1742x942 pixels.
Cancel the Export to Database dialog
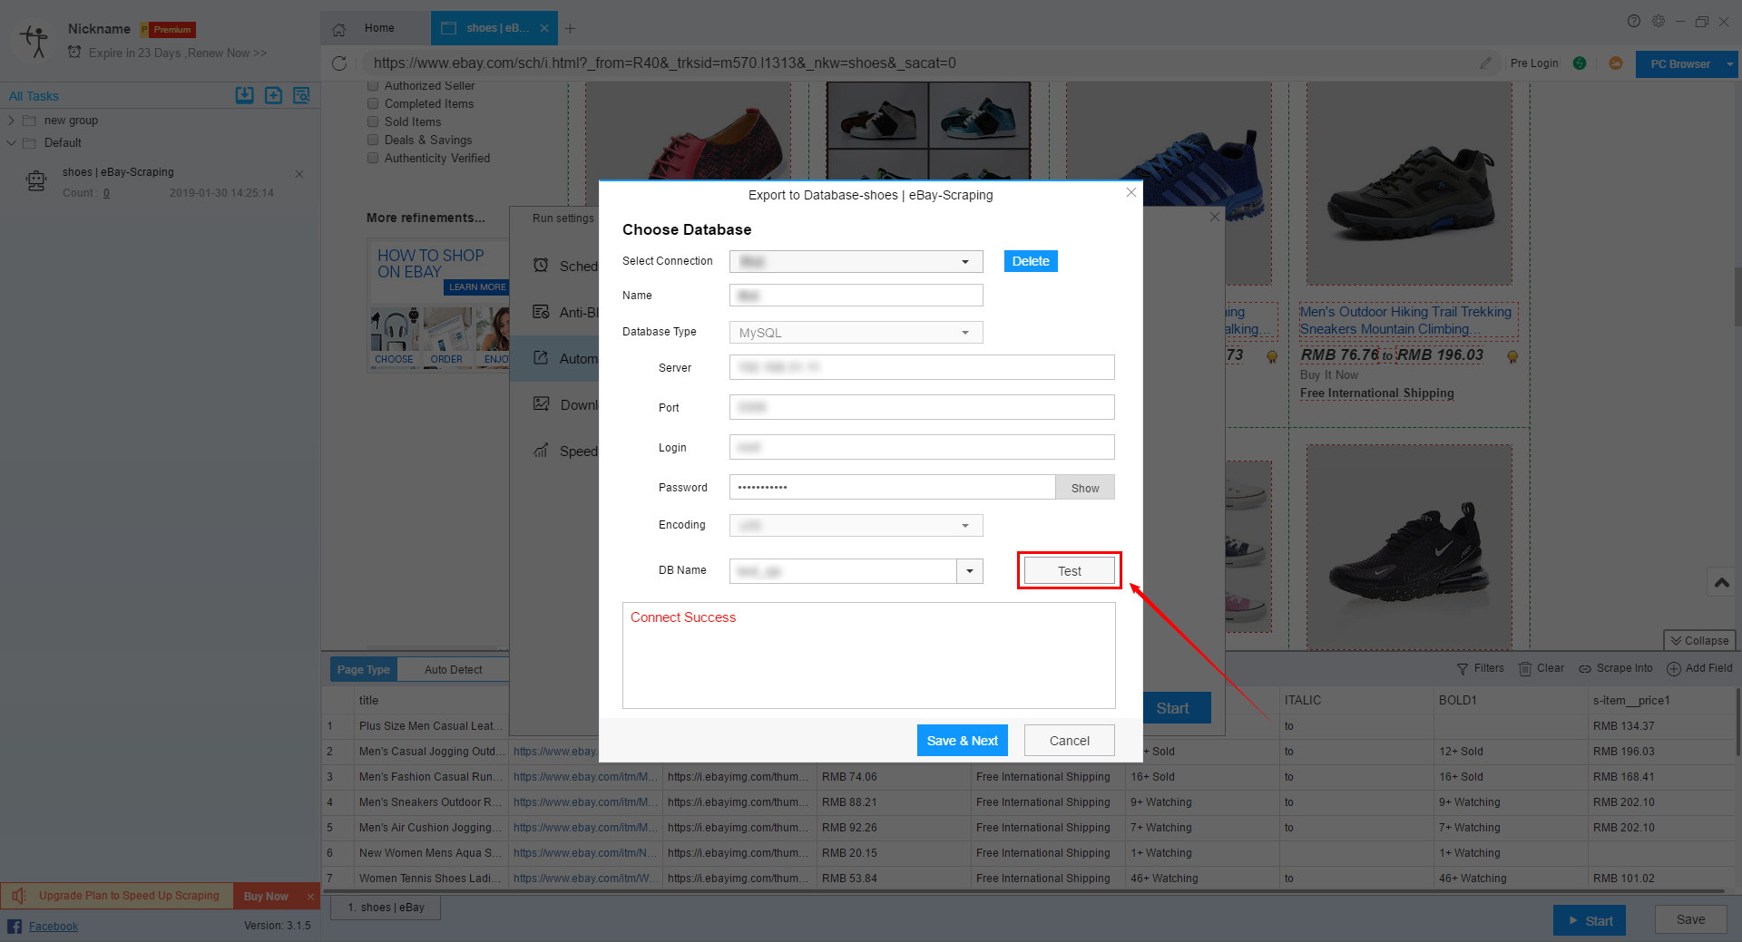pos(1069,741)
